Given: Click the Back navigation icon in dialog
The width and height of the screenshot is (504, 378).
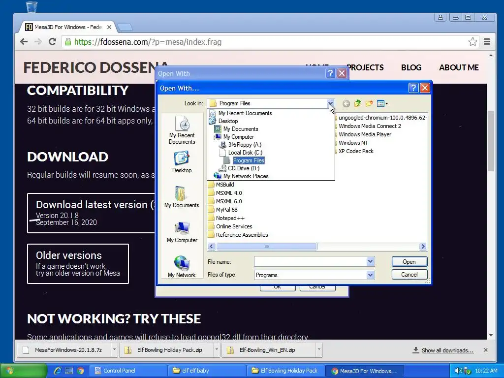Looking at the screenshot, I should coord(346,103).
